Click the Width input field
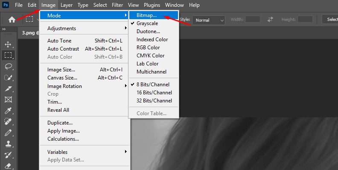This screenshot has height=170, width=338. pos(253,19)
